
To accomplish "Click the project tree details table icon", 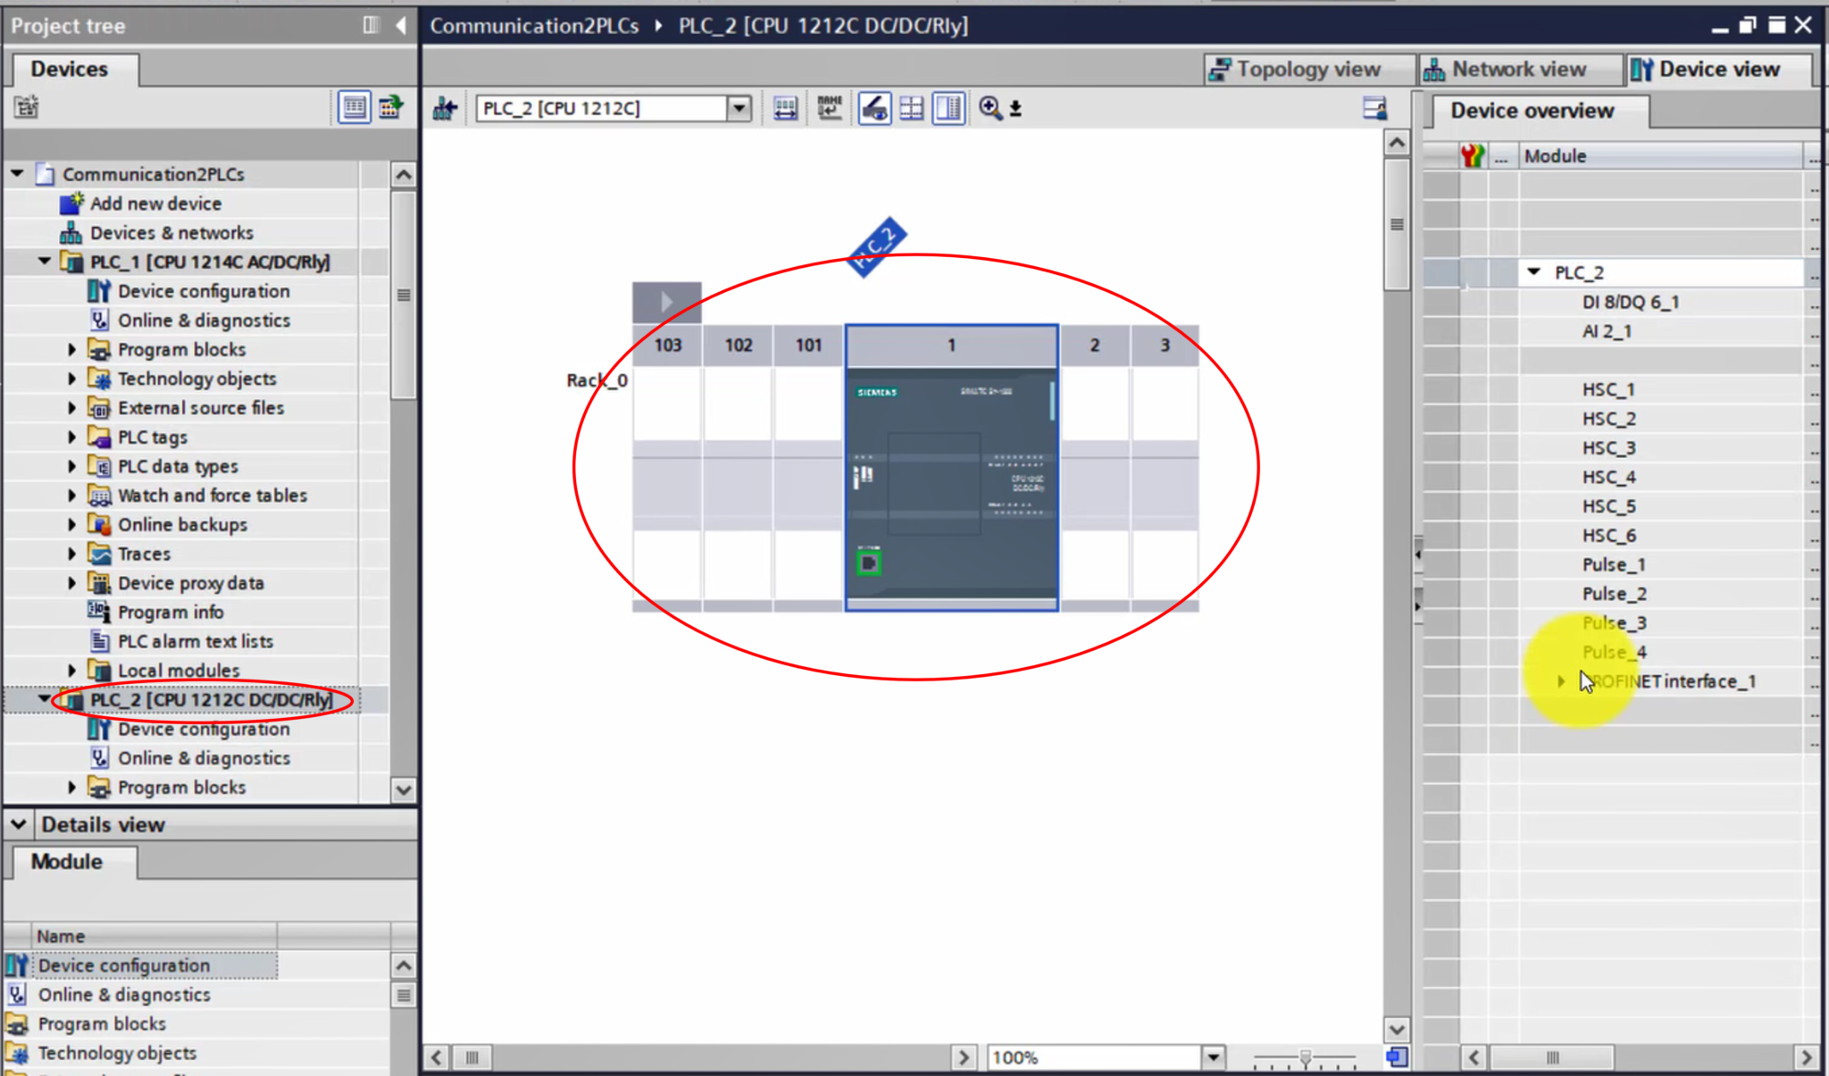I will [355, 107].
